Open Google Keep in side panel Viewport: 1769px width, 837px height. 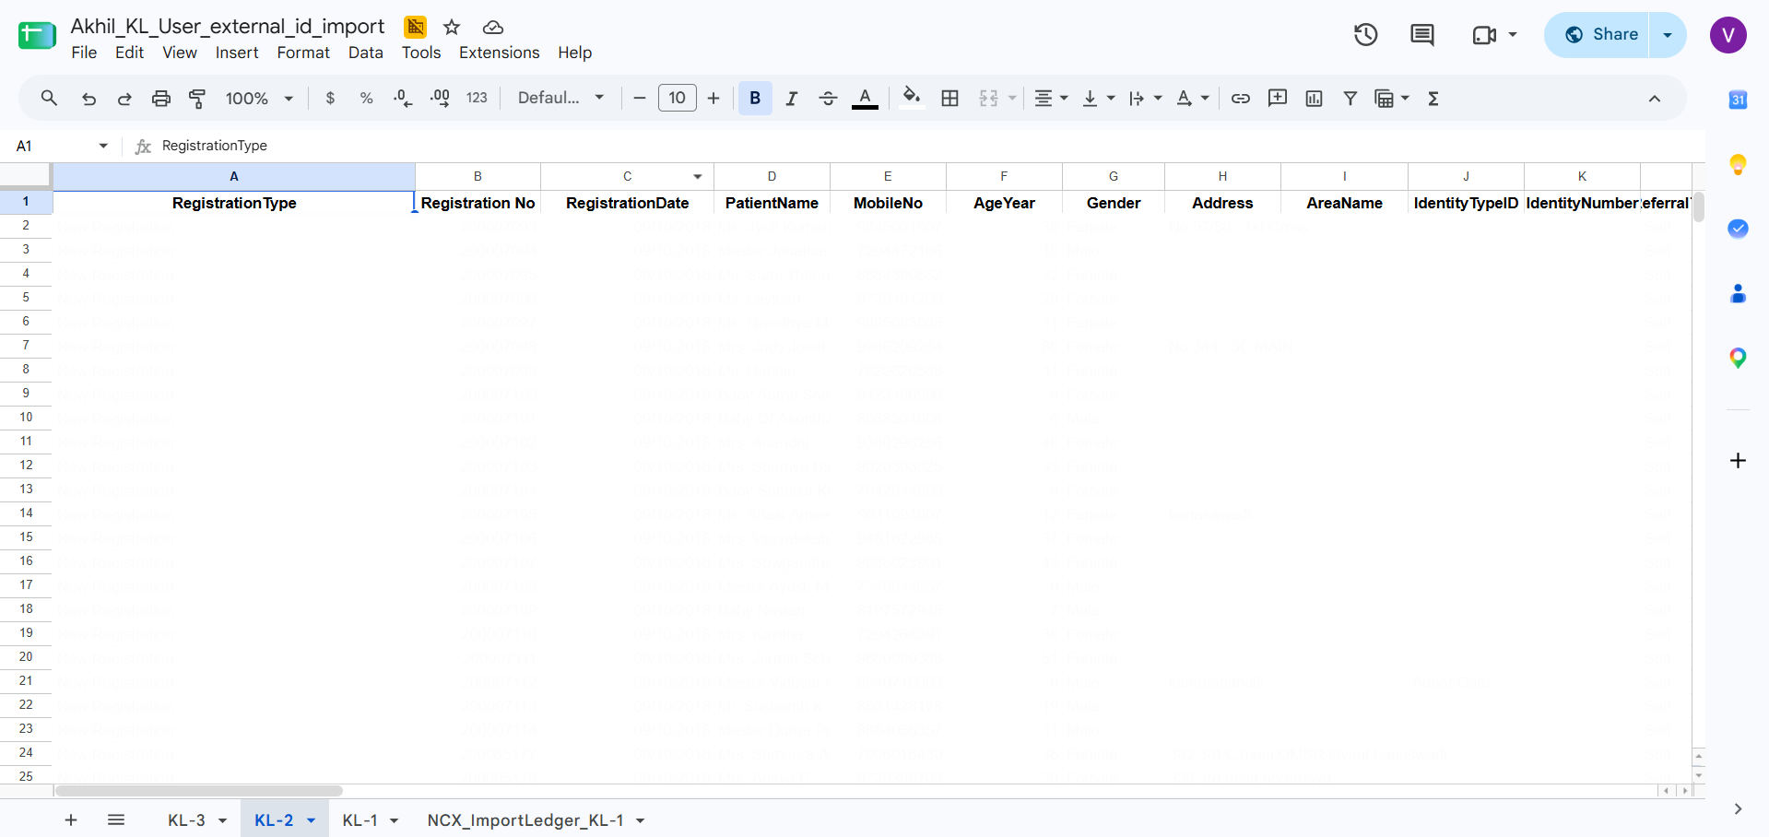(1738, 164)
